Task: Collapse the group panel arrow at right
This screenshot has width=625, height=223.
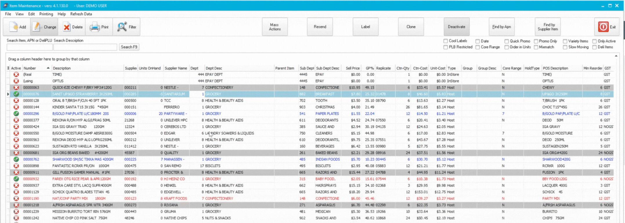Action: pyautogui.click(x=616, y=56)
